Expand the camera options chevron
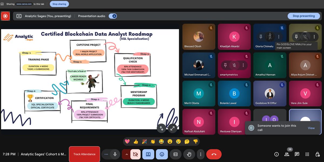 (x=126, y=154)
